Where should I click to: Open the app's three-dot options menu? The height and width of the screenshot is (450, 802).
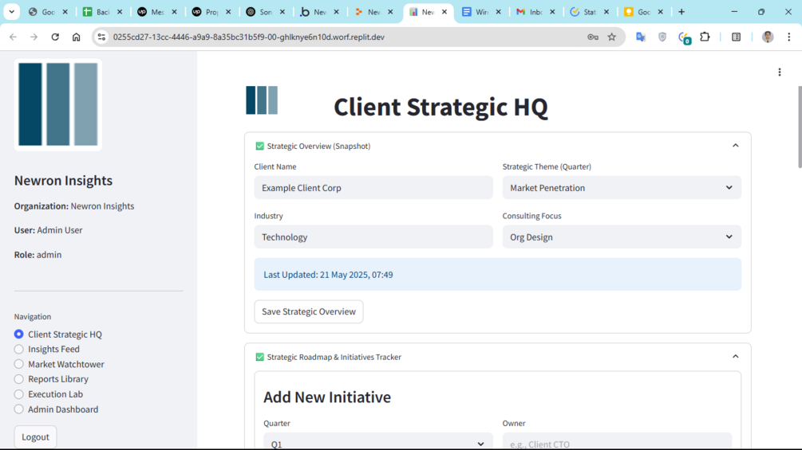(780, 72)
